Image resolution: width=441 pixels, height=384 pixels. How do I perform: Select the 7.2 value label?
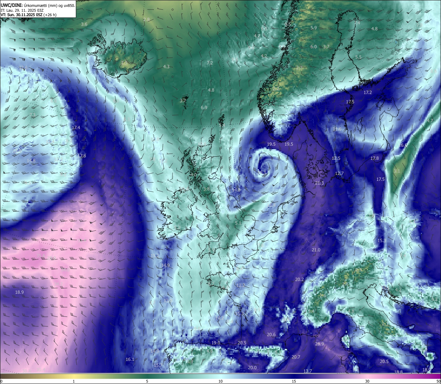[x=210, y=63]
